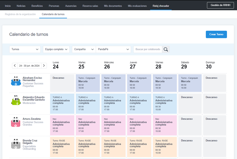The image size is (237, 159).
Task: Select Abraham's Tuesday 25 Cargoquin shift
Action: 87,83
